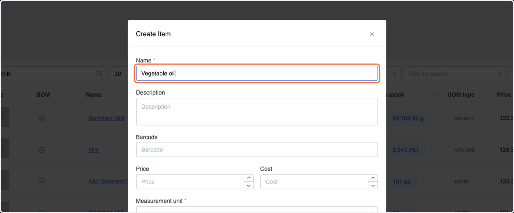
Task: Click the search magnifier icon
Action: (x=99, y=74)
